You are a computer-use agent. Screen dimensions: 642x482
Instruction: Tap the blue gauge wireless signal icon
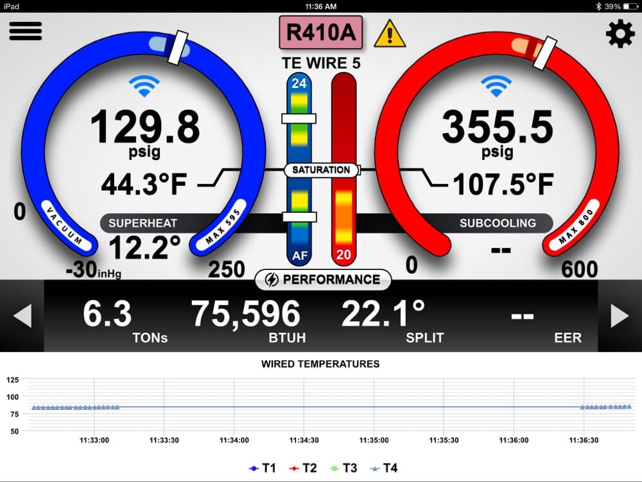(x=144, y=86)
